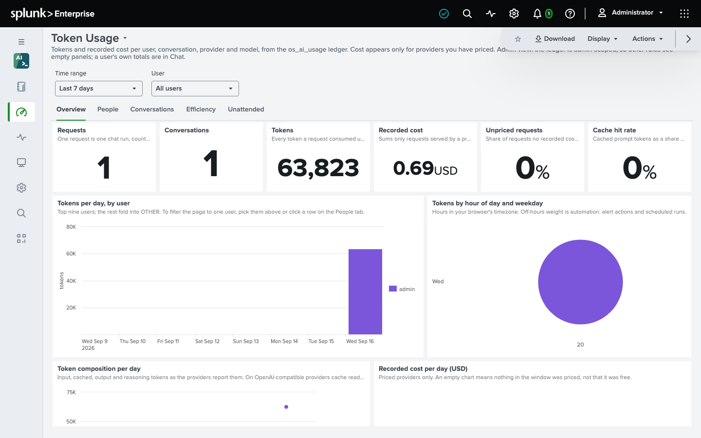Open the gear icon in left sidebar
Screen dimensions: 701x438
coord(21,188)
